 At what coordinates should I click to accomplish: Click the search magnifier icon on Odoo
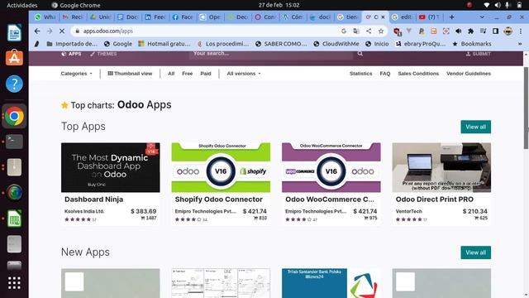(360, 53)
